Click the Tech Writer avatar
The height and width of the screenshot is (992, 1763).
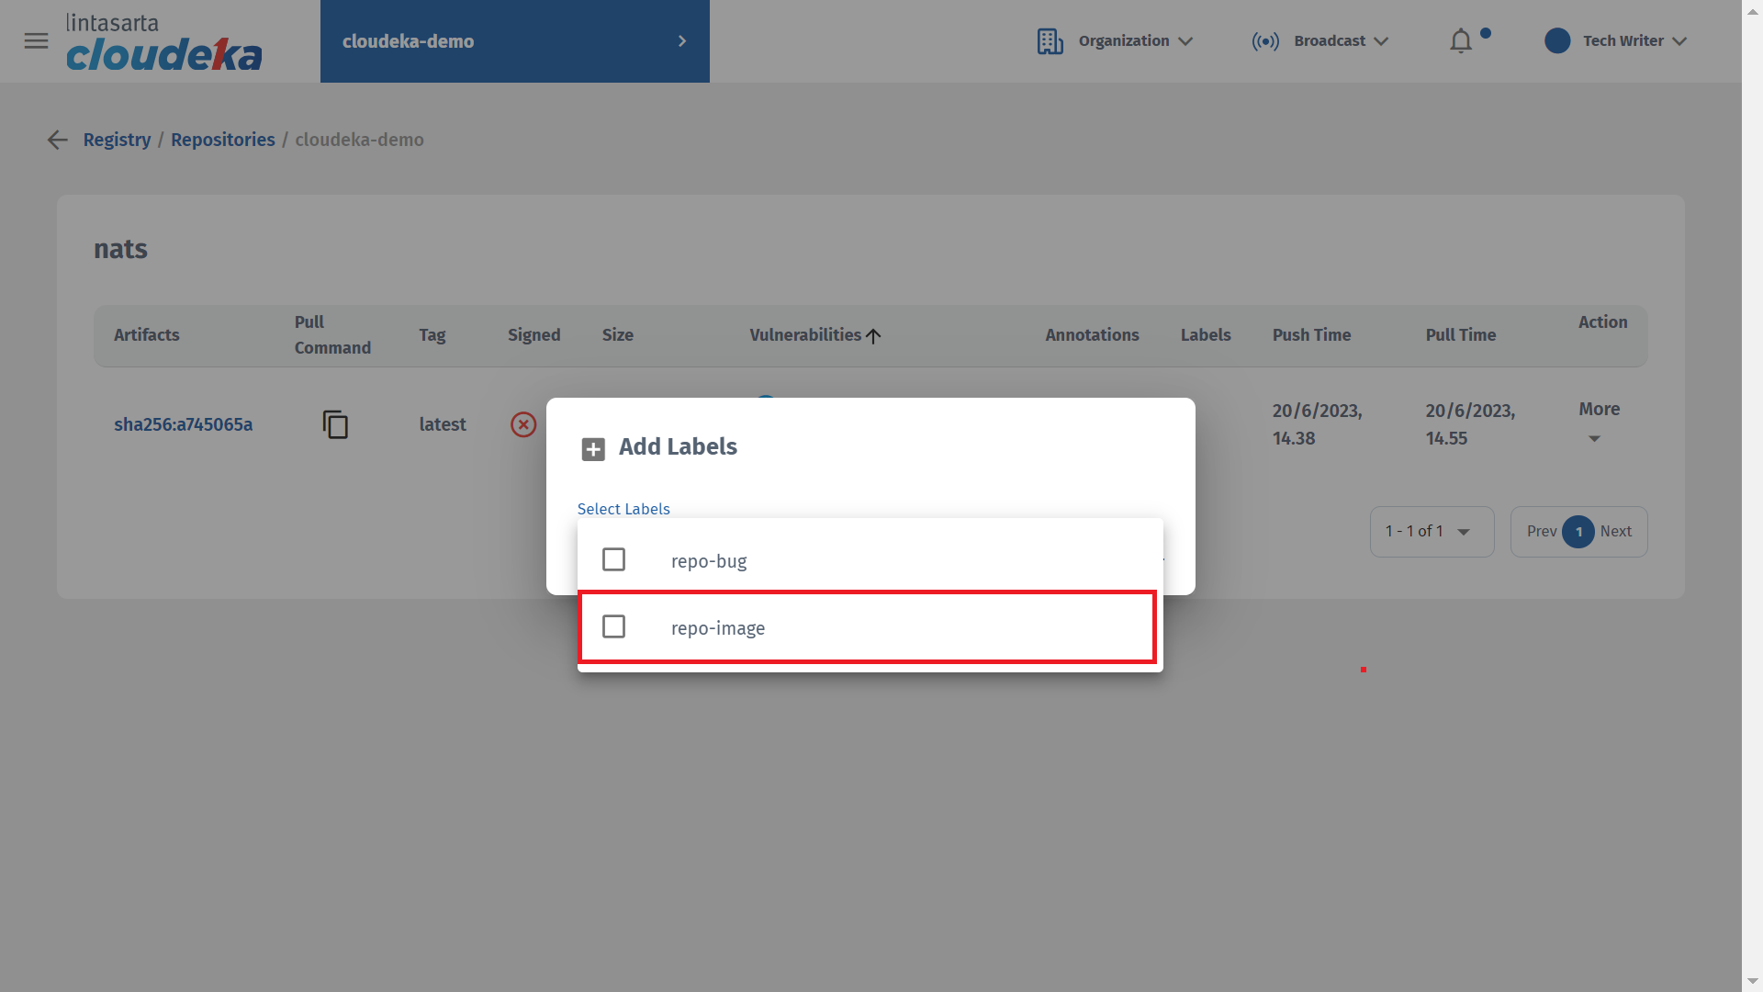point(1557,41)
